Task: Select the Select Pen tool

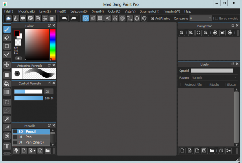Action: [7, 127]
